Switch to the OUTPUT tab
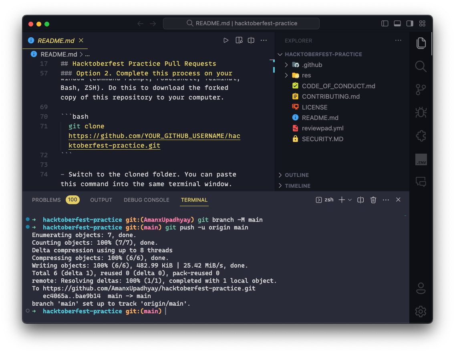 coord(101,200)
